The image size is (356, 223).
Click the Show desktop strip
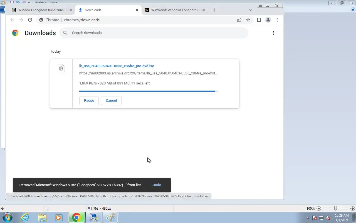[x=354, y=218]
